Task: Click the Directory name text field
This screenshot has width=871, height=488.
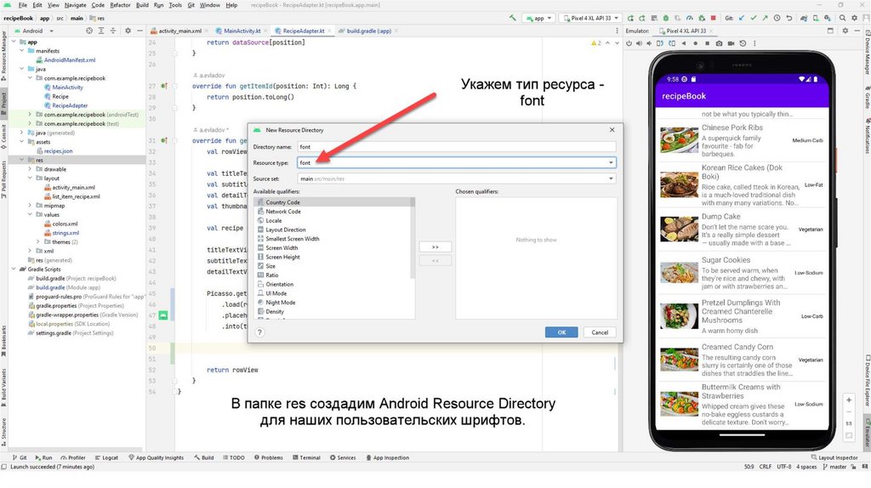Action: pyautogui.click(x=455, y=146)
